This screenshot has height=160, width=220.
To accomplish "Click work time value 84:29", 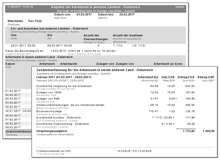I will (x=154, y=86).
